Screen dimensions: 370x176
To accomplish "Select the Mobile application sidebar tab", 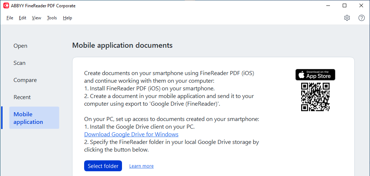I will (34, 118).
